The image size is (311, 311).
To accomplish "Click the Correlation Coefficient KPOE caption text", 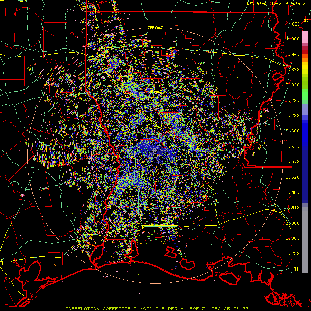I will tap(157, 309).
